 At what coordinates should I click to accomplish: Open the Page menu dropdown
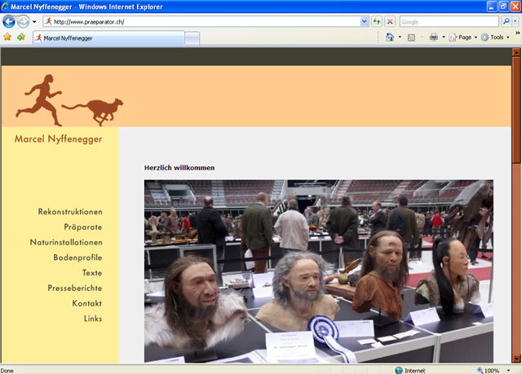click(465, 37)
